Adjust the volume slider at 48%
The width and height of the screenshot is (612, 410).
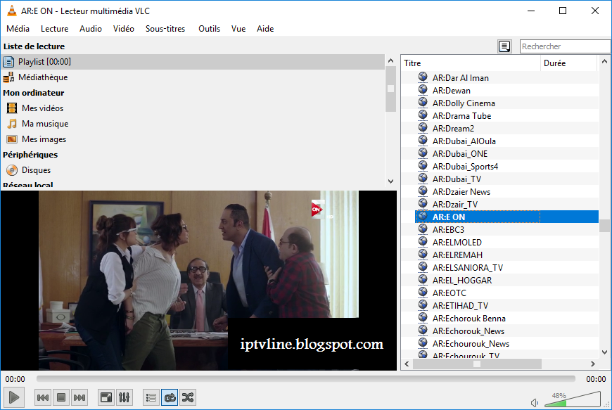572,399
